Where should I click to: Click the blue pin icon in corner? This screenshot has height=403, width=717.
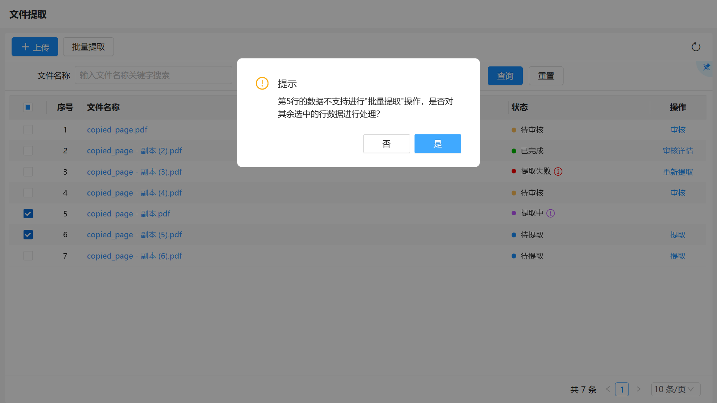(x=706, y=67)
